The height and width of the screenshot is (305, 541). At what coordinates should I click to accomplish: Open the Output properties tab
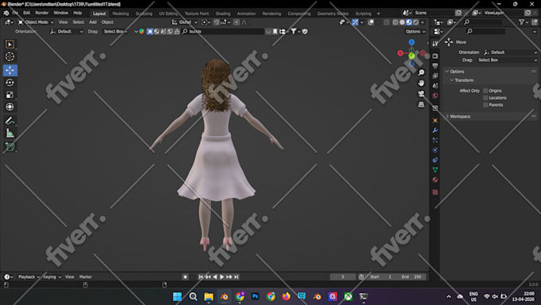tap(435, 65)
